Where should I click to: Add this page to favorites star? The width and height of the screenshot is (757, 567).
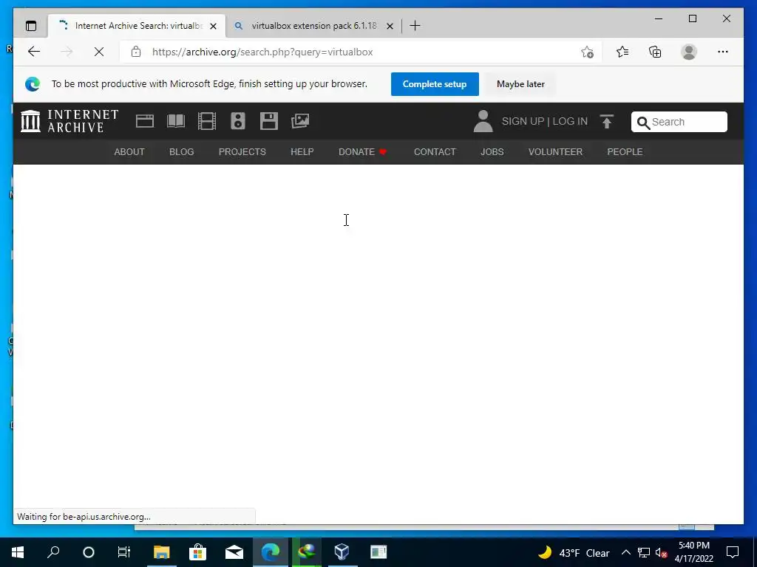587,52
